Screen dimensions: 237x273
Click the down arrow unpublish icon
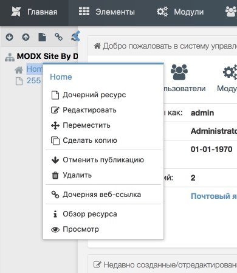point(55,160)
